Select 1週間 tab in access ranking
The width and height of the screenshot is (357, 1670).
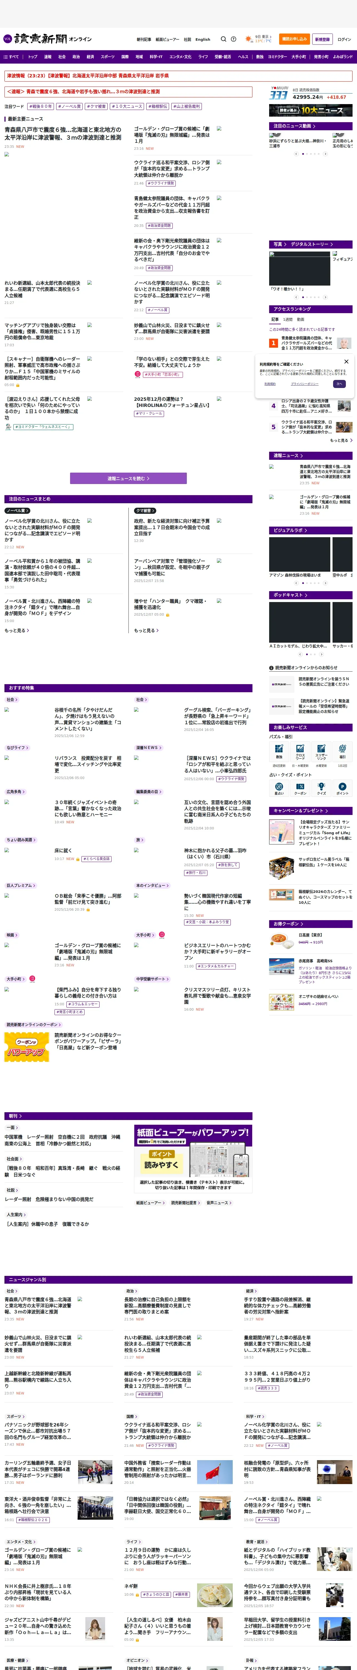[x=288, y=319]
